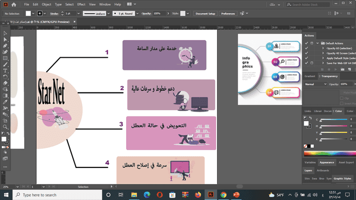Open the Normal blending mode dropdown
The image size is (356, 200).
click(315, 84)
